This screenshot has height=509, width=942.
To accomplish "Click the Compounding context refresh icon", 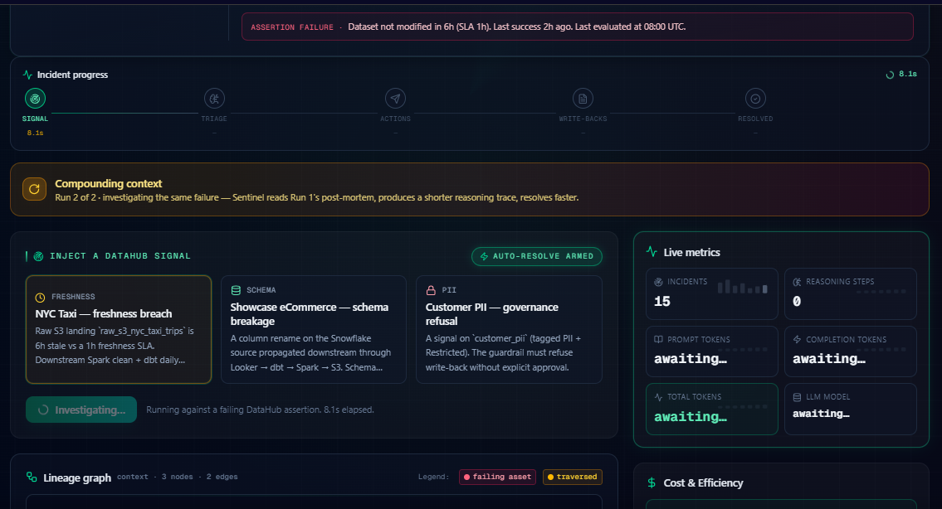I will tap(34, 189).
